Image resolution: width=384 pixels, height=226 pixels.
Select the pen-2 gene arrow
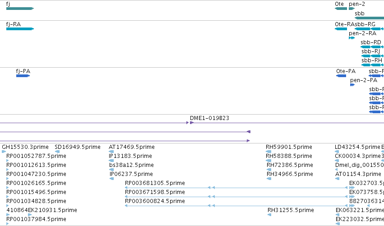coord(352,9)
